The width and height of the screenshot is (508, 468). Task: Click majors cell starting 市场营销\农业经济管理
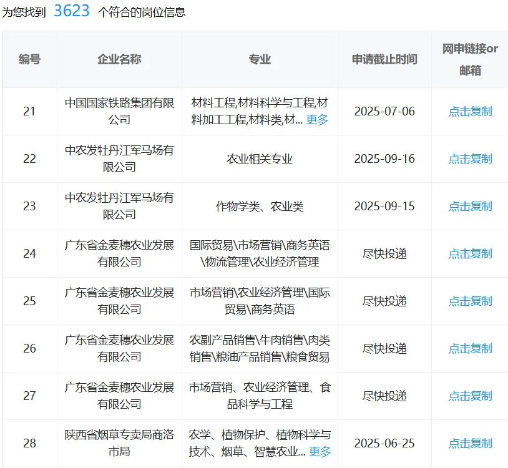coord(260,301)
